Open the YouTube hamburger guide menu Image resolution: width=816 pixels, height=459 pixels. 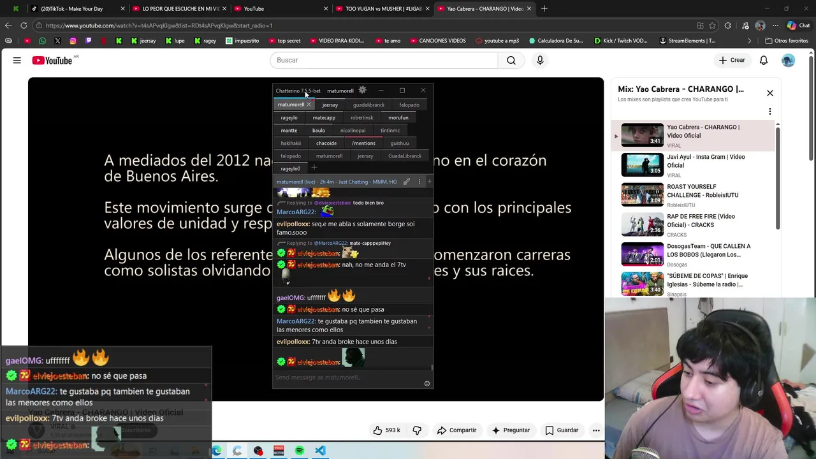click(x=17, y=60)
